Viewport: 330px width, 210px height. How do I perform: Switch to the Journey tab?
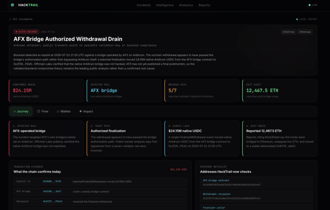pyautogui.click(x=21, y=111)
